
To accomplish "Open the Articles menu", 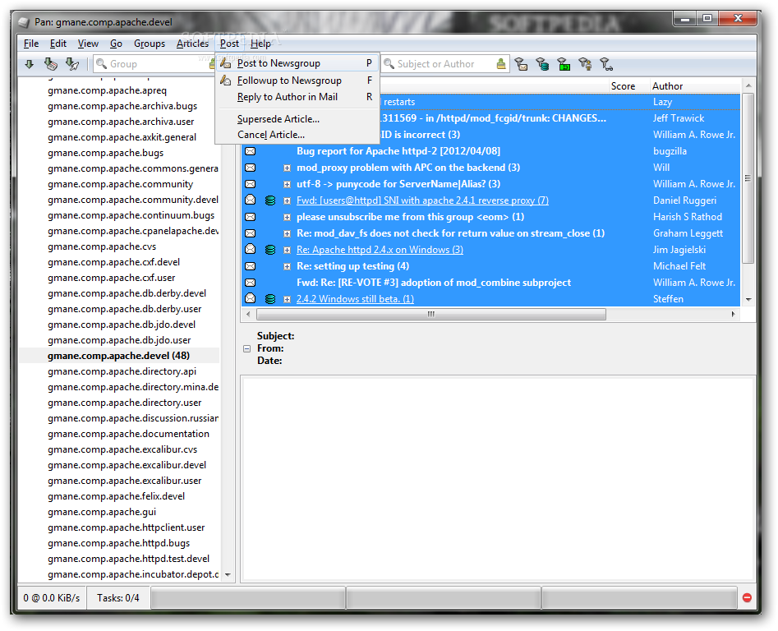I will pyautogui.click(x=192, y=44).
